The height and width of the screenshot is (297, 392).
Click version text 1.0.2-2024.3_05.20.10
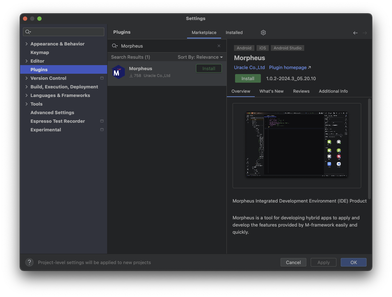tap(291, 78)
